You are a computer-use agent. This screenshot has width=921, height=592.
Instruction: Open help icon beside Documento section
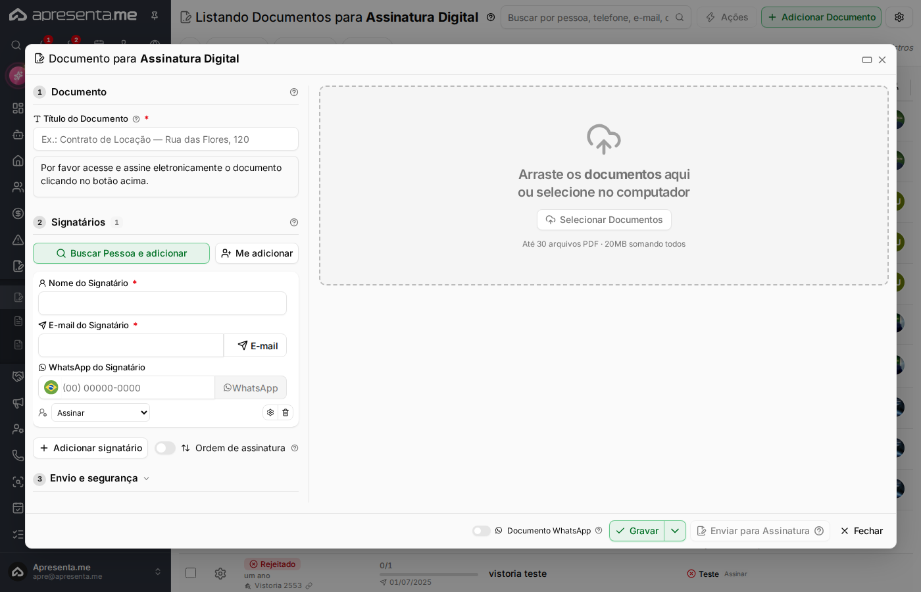coord(294,92)
